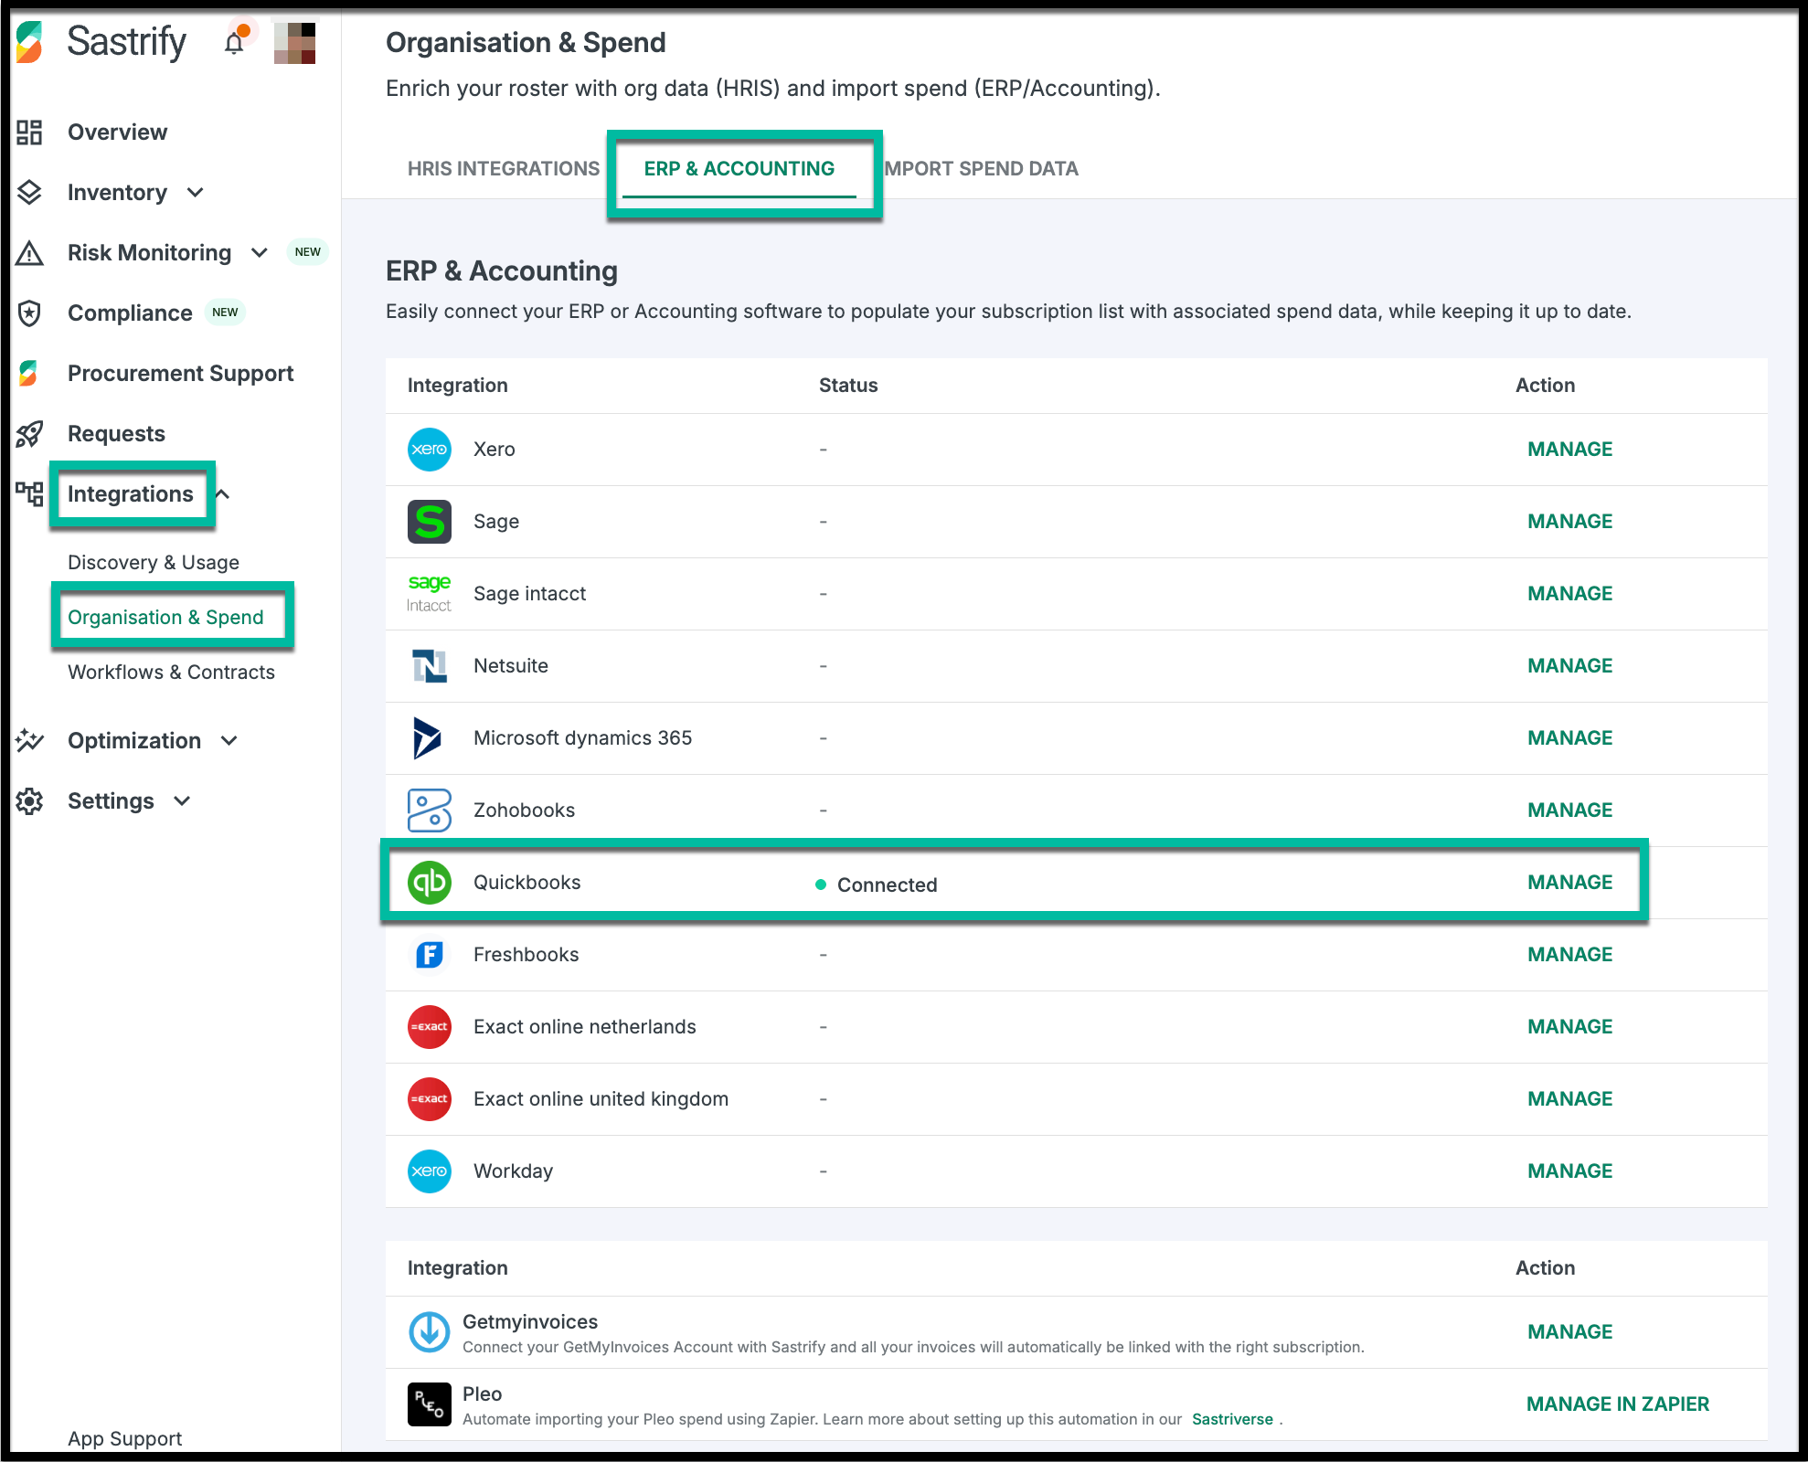The image size is (1808, 1462).
Task: Open Procurement Support page
Action: tap(181, 374)
